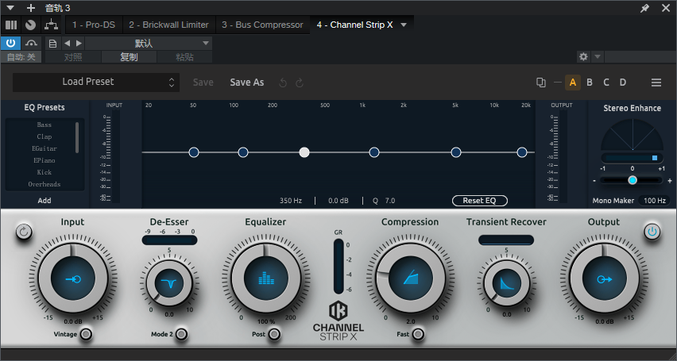Image resolution: width=677 pixels, height=361 pixels.
Task: Expand arrow next to Channel Strip X tab
Action: point(404,25)
